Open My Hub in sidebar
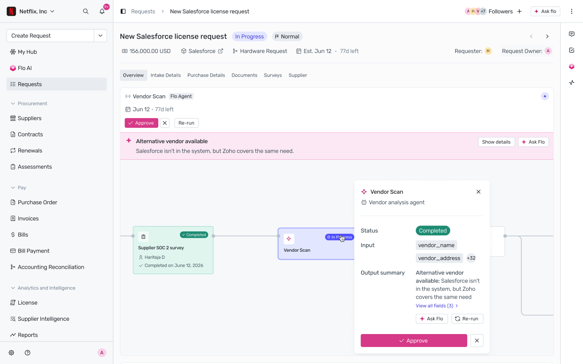This screenshot has width=583, height=364. pos(57,52)
